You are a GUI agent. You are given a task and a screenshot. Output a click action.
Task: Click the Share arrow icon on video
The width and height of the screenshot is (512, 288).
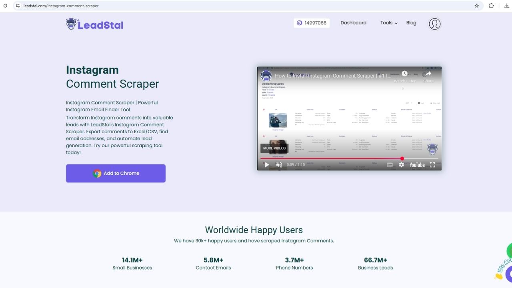[428, 74]
